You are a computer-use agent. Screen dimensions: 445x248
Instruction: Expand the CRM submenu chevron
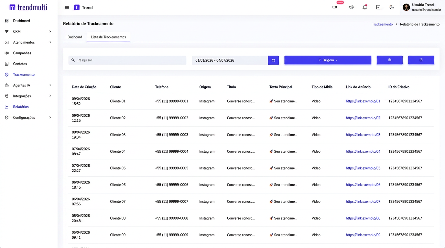tap(50, 31)
